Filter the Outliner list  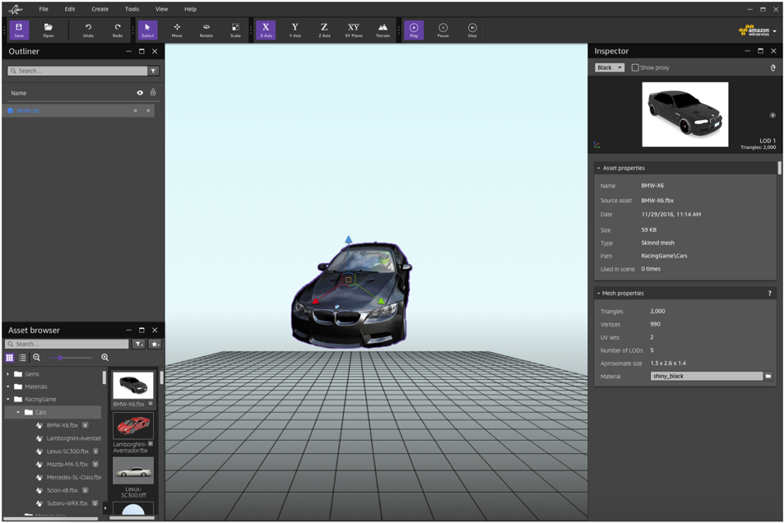153,71
